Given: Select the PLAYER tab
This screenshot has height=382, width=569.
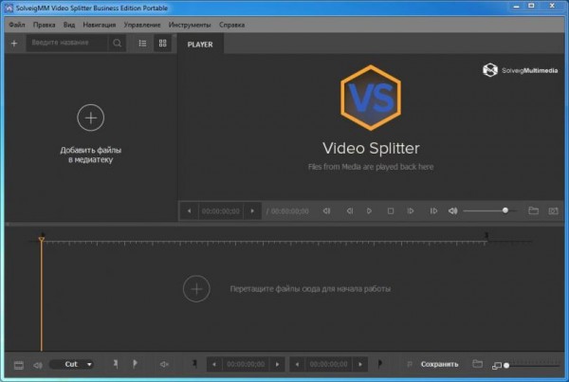Looking at the screenshot, I should coord(200,45).
